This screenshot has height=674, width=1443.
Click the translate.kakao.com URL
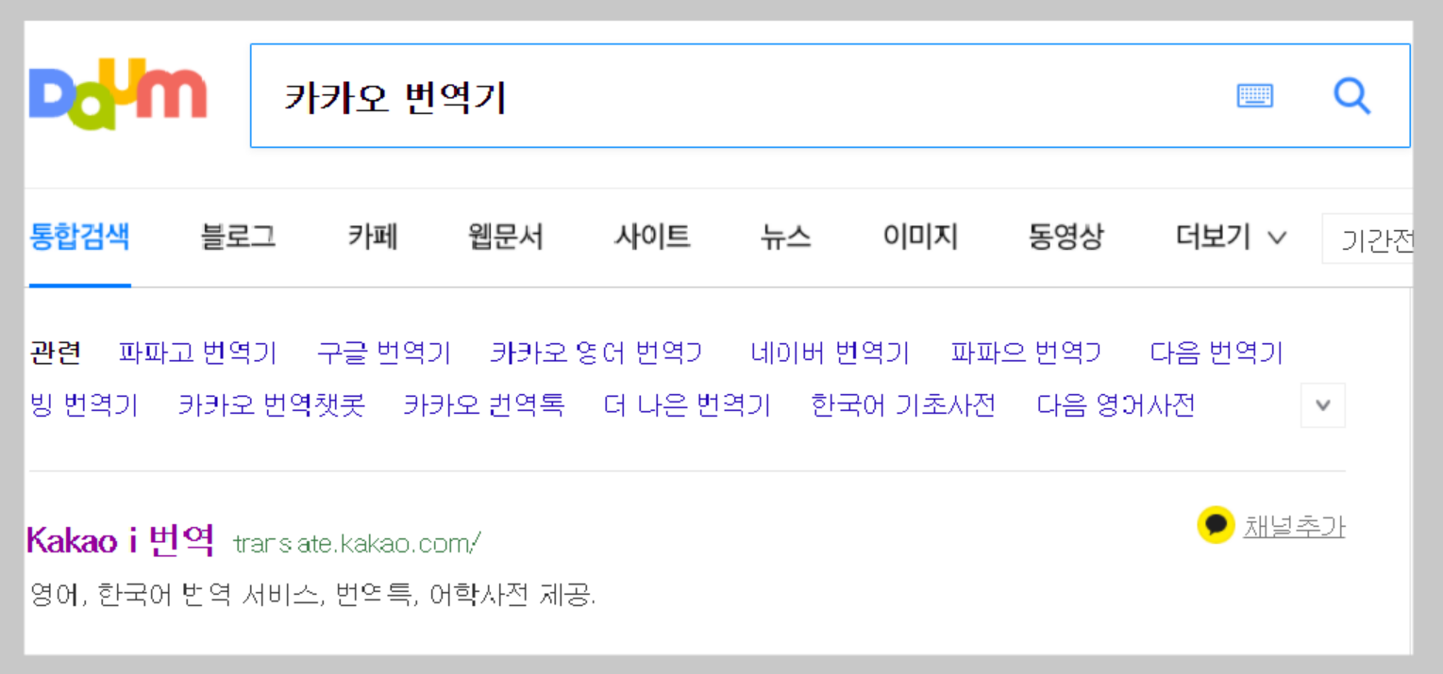358,543
